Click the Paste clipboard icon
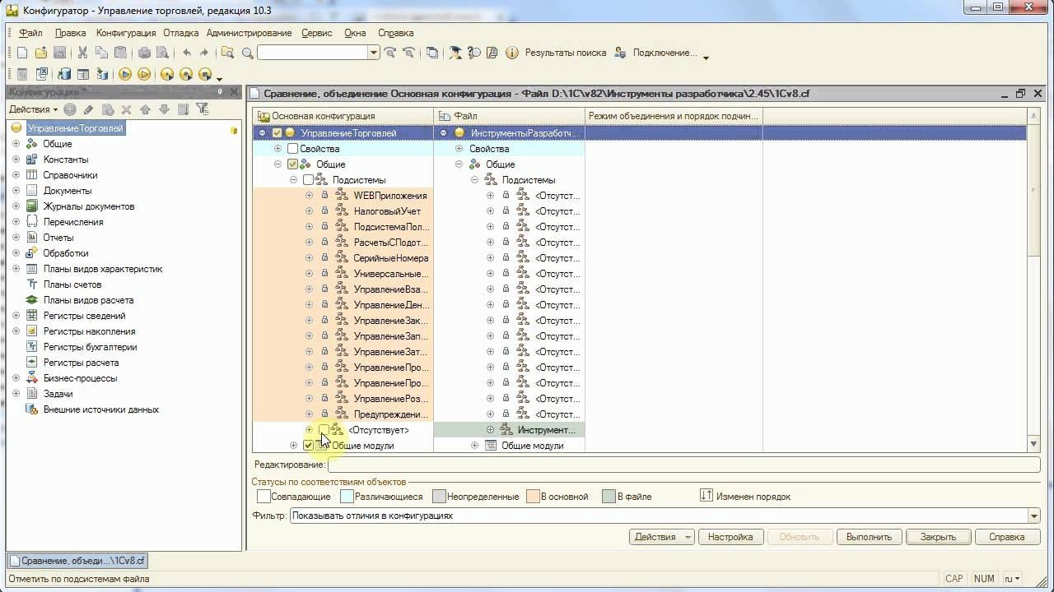1054x592 pixels. tap(120, 53)
